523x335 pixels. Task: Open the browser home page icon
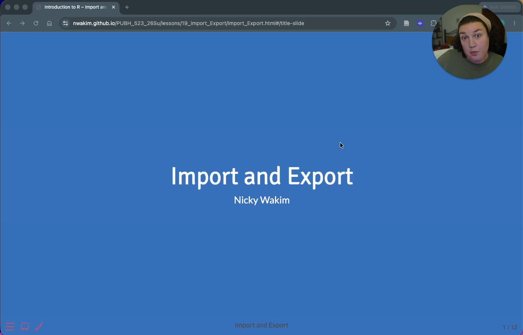(x=49, y=23)
